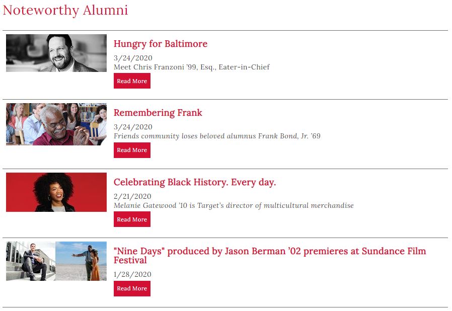Click the 2/21/2020 date under Celebrating Black History
Viewport: 452px width, 311px height.
click(132, 196)
